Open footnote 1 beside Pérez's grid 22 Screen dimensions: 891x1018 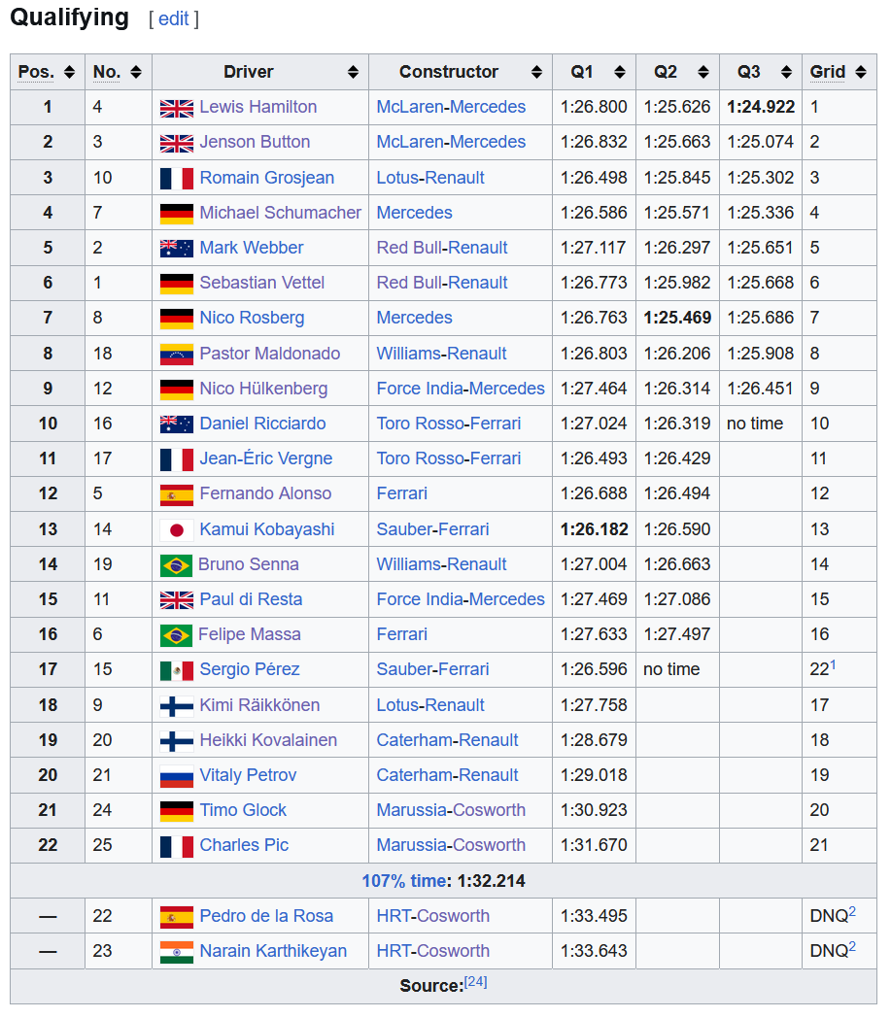(834, 664)
